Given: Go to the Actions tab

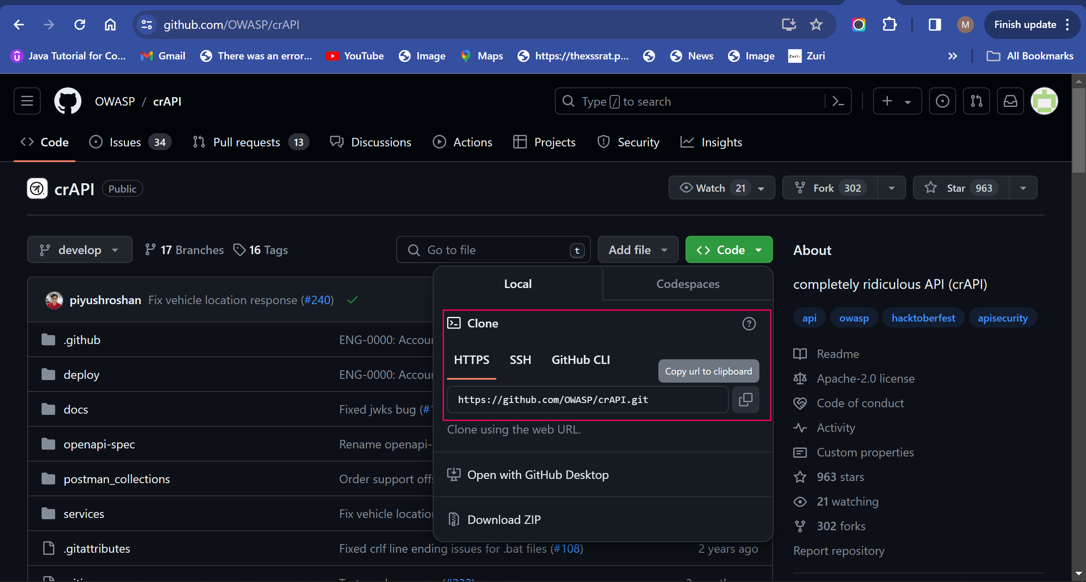Looking at the screenshot, I should tap(462, 142).
